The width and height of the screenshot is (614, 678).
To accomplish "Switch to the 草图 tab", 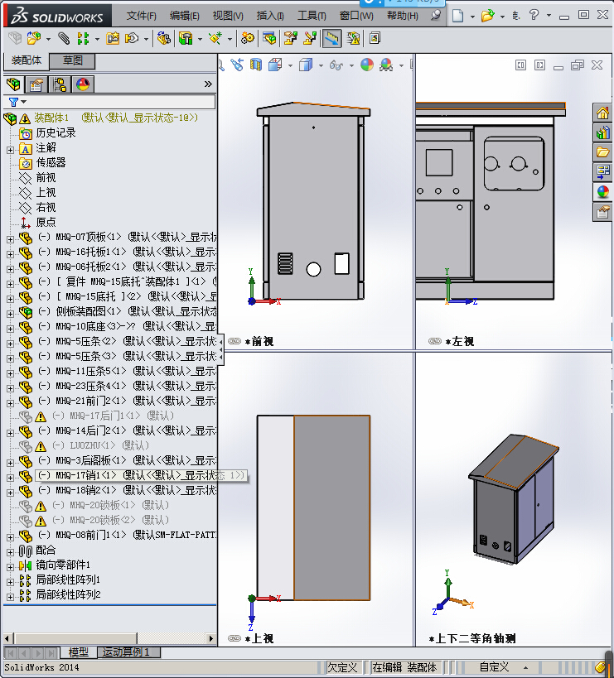I will click(72, 60).
